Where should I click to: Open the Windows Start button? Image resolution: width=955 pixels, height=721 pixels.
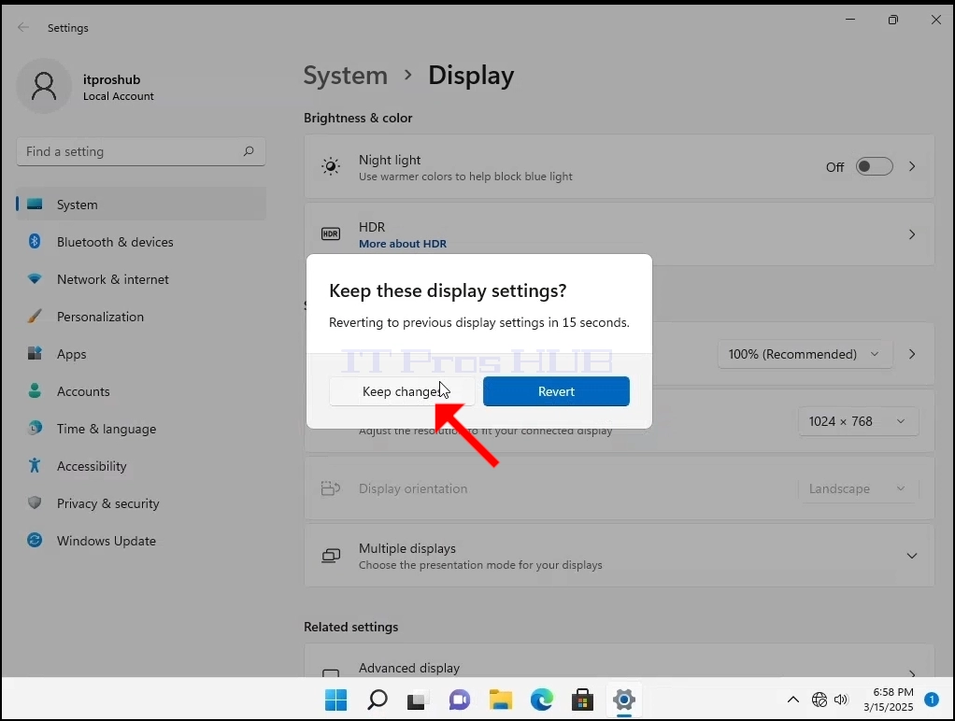336,700
